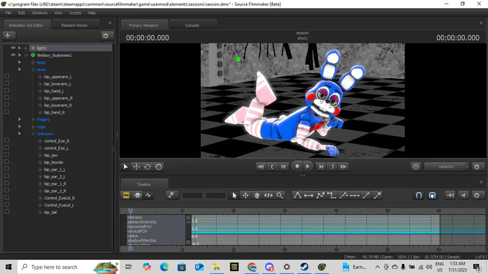Select viewport rotate manipulator tool

147,167
